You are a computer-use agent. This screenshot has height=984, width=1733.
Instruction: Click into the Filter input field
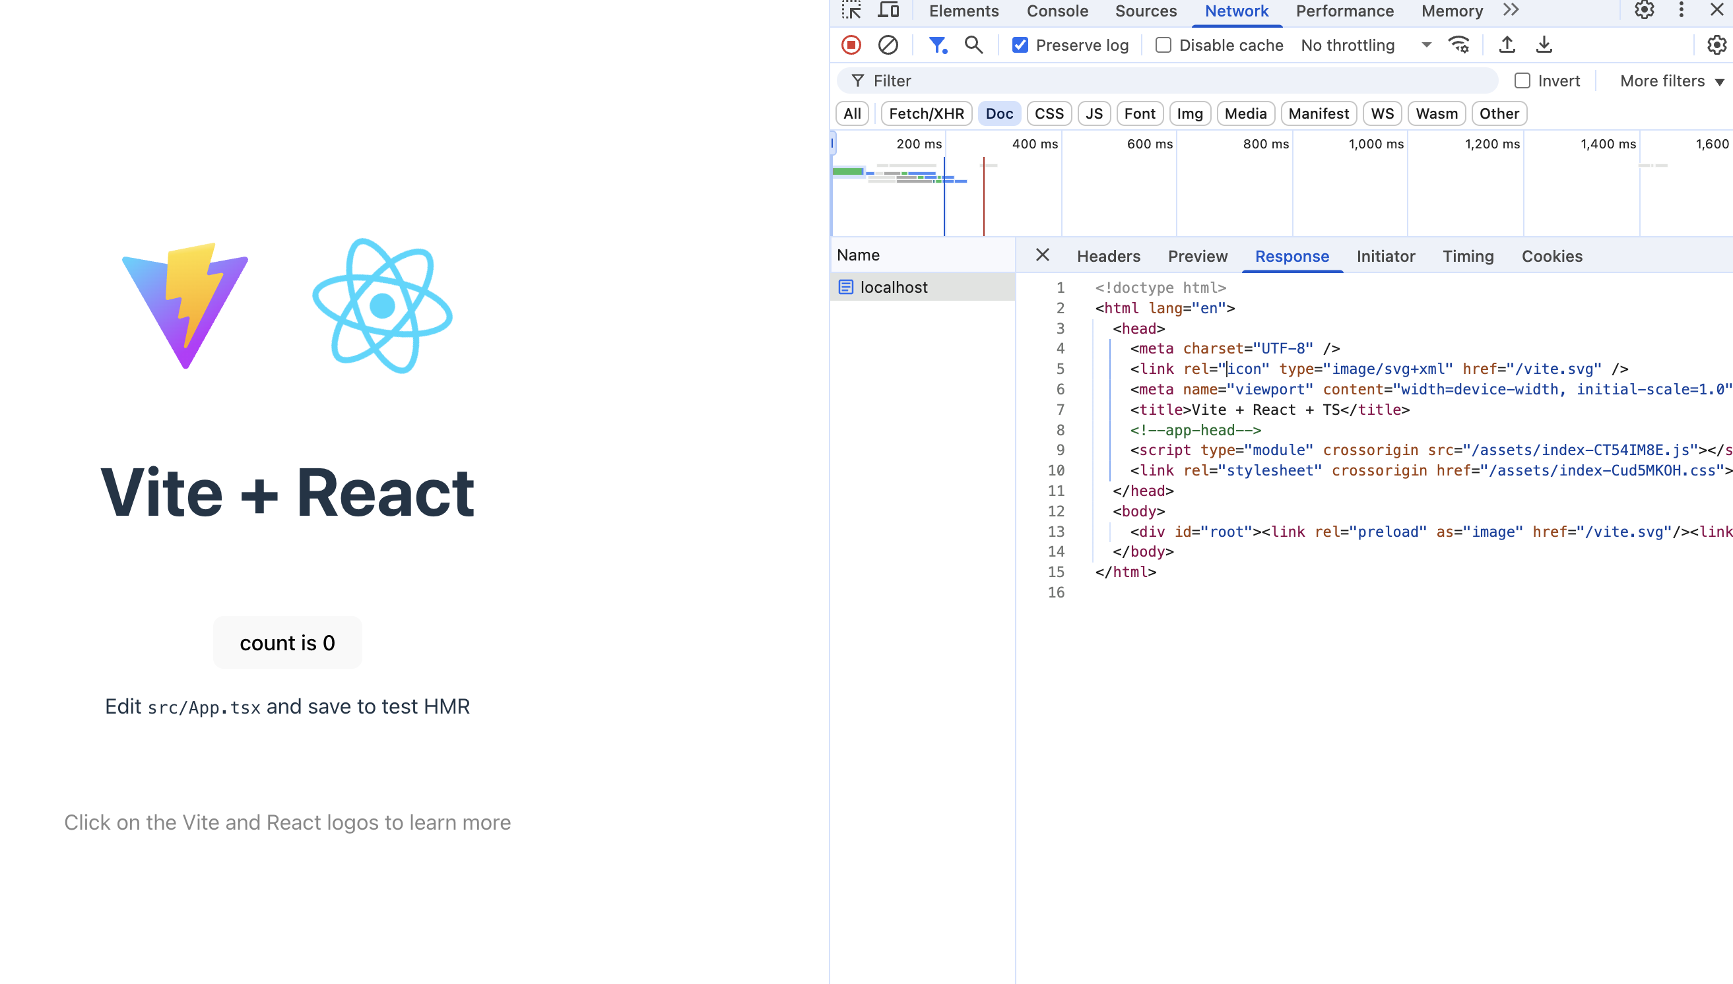pyautogui.click(x=1166, y=80)
